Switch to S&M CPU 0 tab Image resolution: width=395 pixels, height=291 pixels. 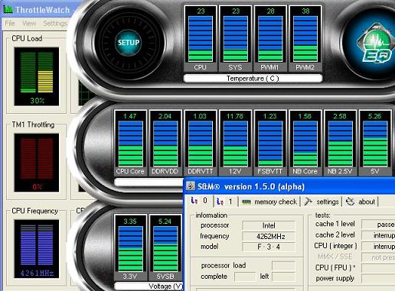[199, 201]
